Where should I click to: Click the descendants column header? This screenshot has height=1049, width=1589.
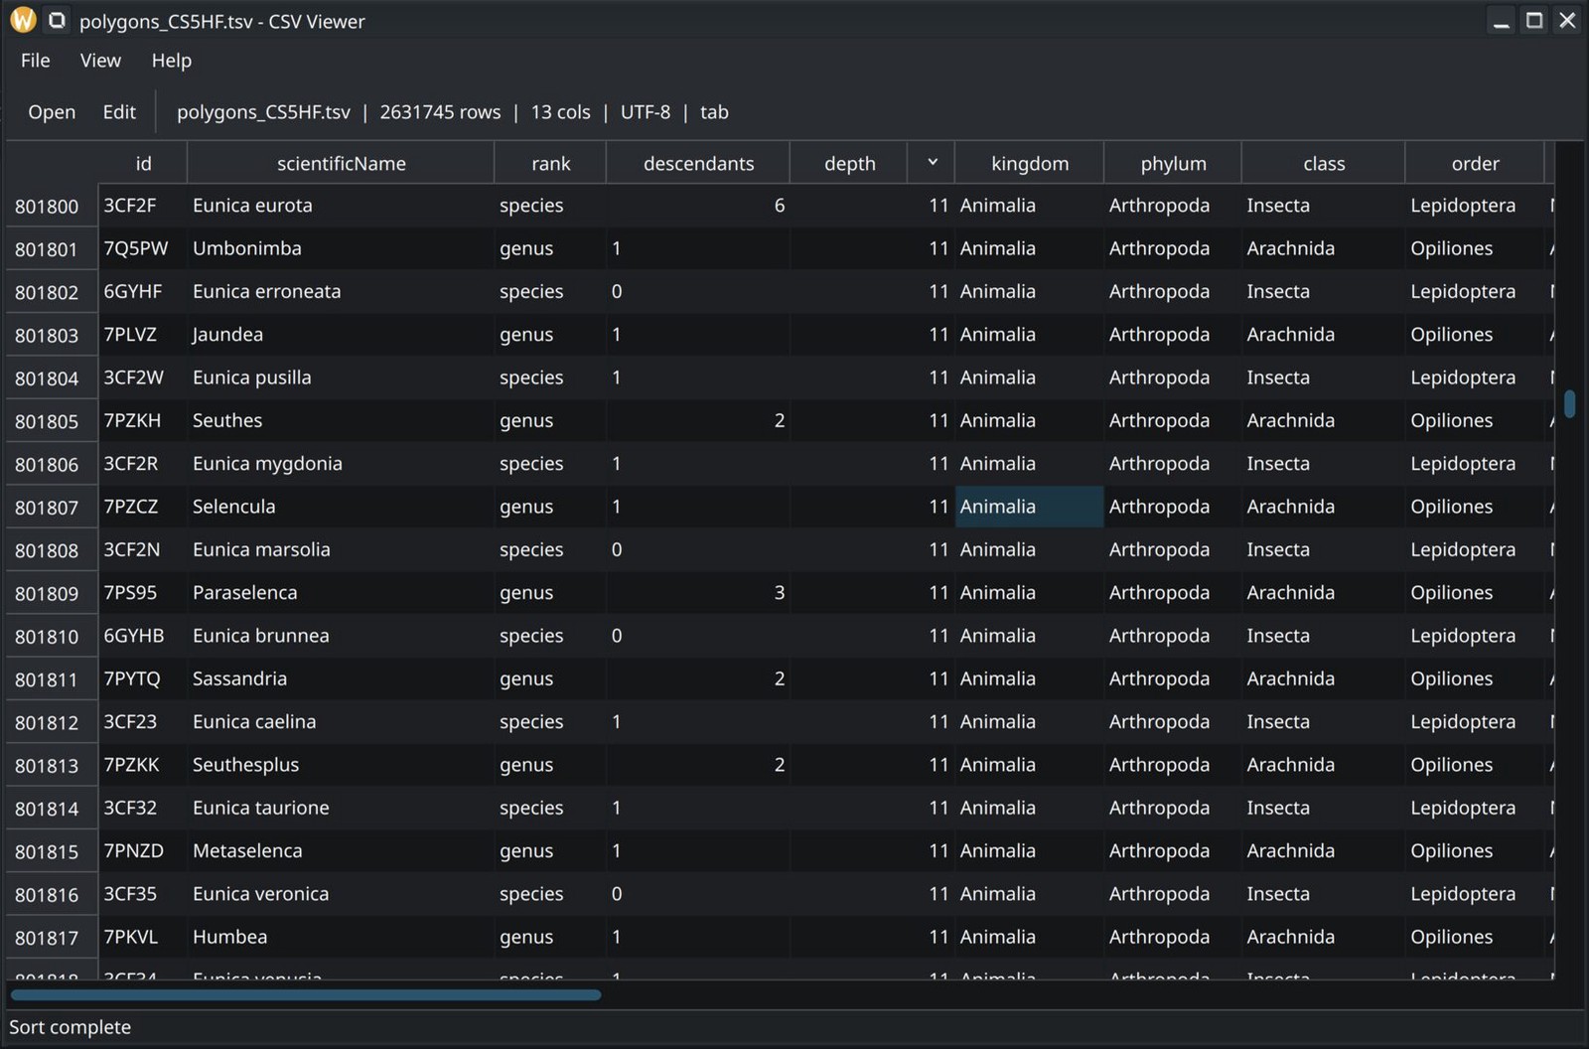click(x=698, y=163)
